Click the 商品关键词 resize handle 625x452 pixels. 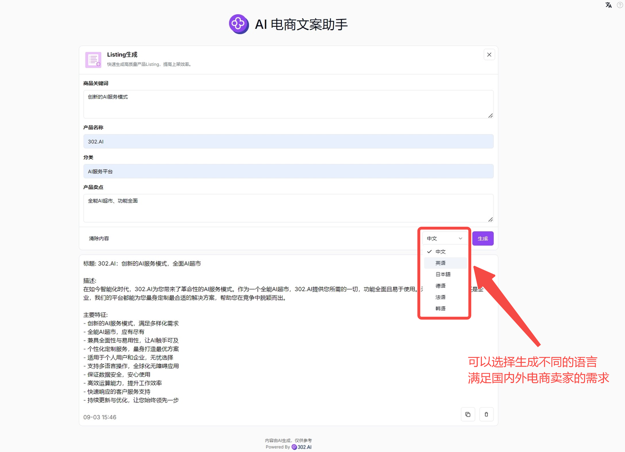[490, 115]
